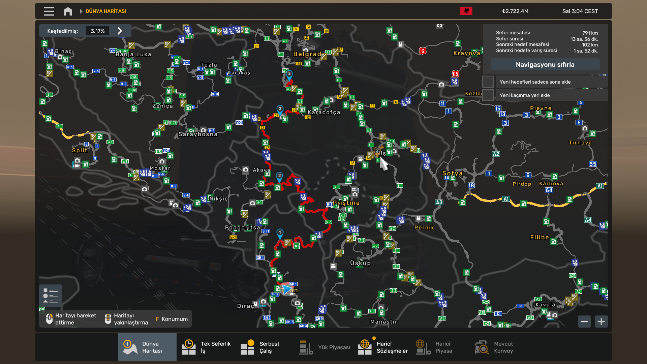Open the Yük Piyasası tab
Screen dimensions: 647x364
(325, 347)
